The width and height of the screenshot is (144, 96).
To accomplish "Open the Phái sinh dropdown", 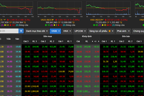I will [123, 31].
